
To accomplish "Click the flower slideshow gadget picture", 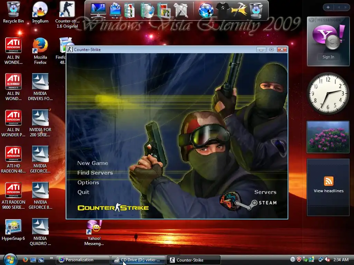I will (x=328, y=137).
